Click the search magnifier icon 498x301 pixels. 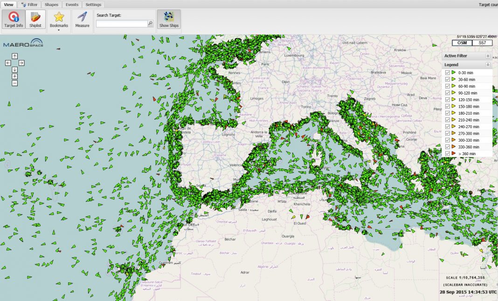pyautogui.click(x=150, y=23)
